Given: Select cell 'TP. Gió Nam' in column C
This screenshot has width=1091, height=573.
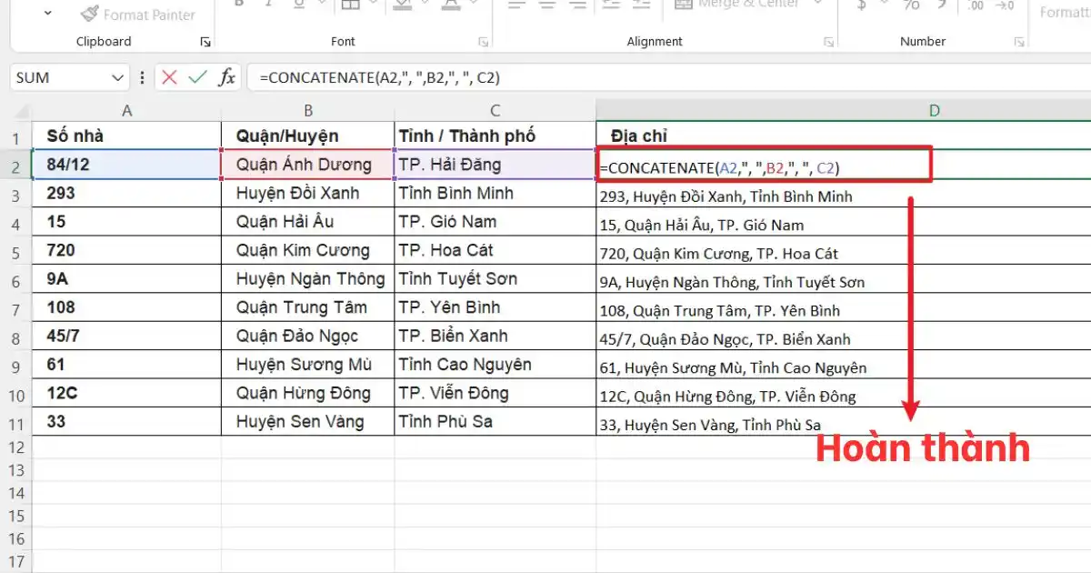Looking at the screenshot, I should pos(495,222).
